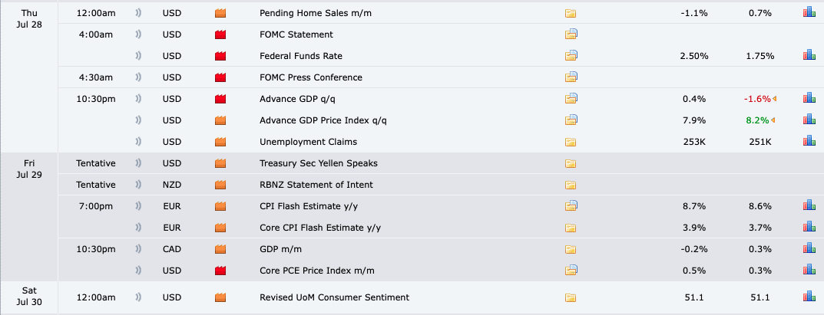Open the chart icon for Pending Home Sales

tap(808, 13)
